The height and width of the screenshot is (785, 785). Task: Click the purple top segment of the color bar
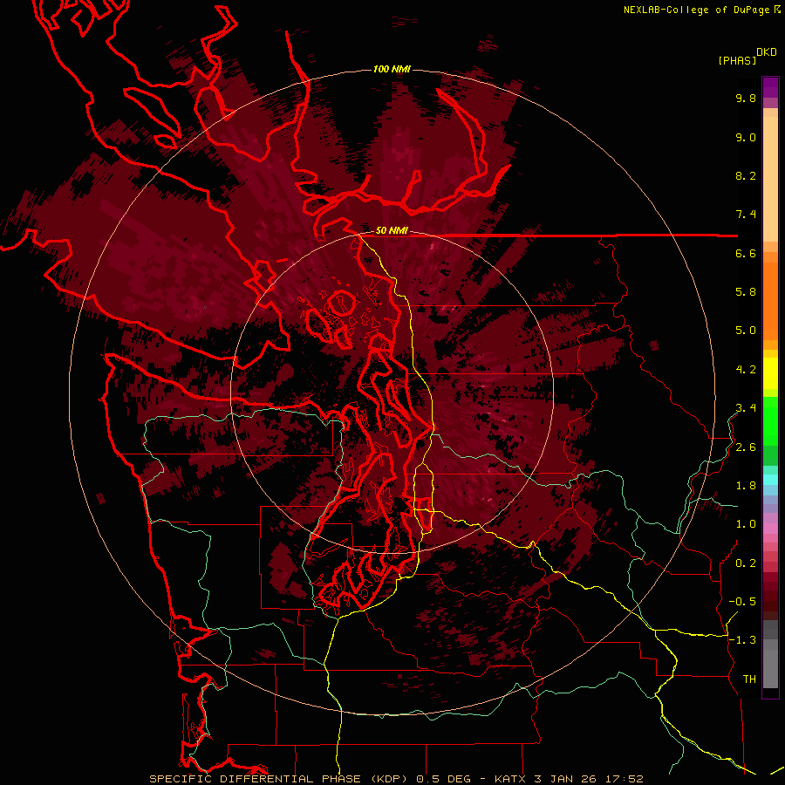coord(770,87)
